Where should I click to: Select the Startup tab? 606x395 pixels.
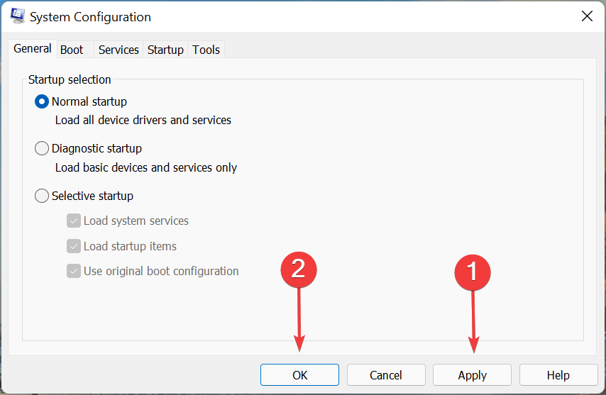click(x=165, y=50)
